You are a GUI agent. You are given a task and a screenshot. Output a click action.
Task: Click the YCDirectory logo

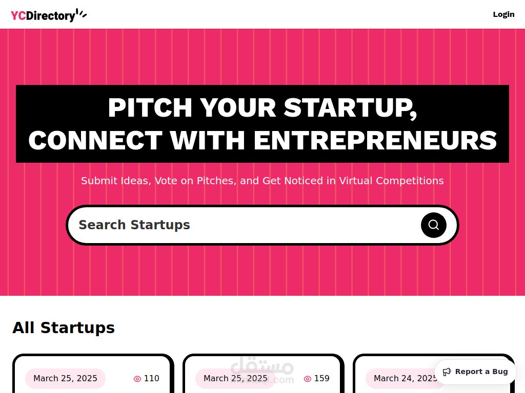(43, 16)
